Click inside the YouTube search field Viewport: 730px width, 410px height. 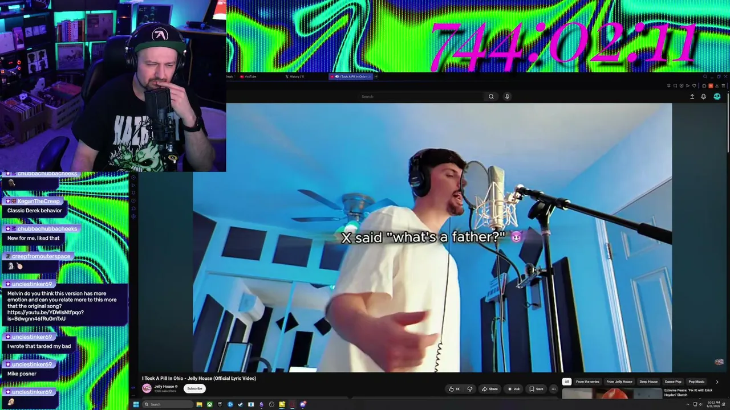[x=421, y=97]
